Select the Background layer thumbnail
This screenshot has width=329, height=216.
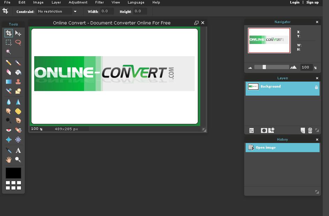coord(253,87)
